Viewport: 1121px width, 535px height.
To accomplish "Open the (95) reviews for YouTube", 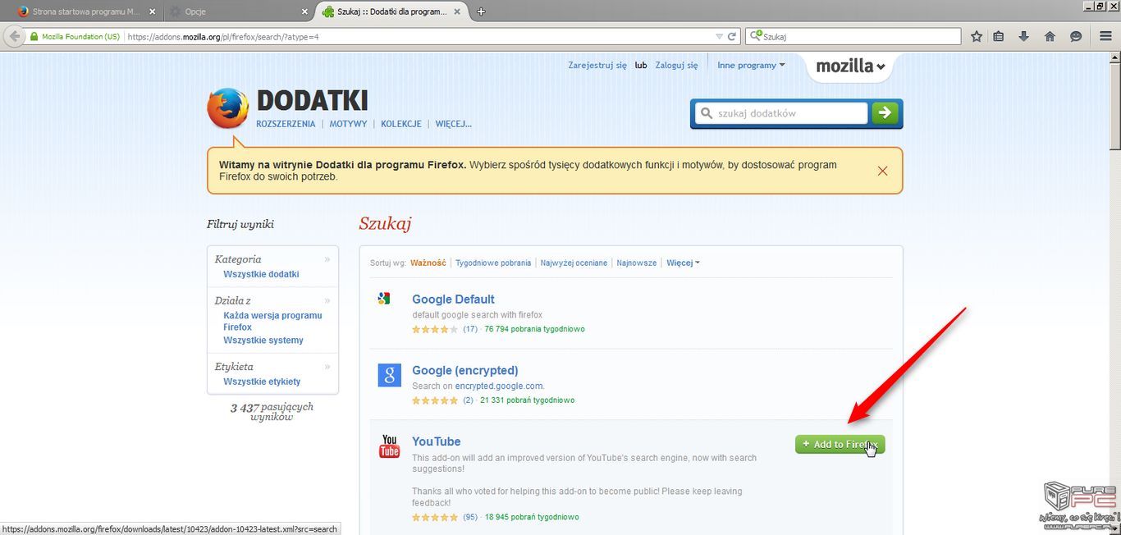I will (x=470, y=517).
